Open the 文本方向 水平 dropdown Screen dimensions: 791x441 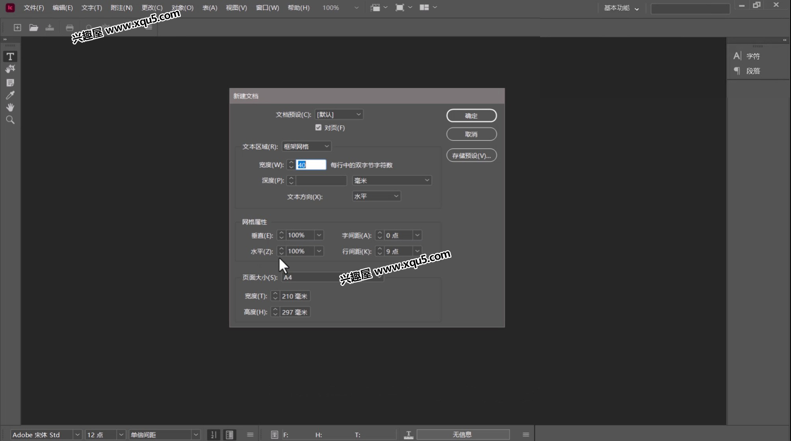click(x=376, y=196)
